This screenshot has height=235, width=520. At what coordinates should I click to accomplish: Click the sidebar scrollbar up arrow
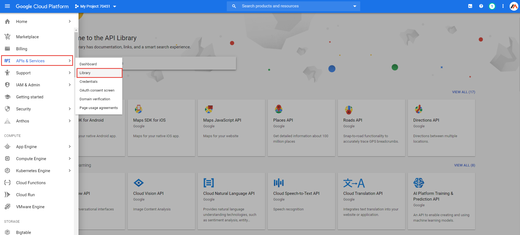[x=76, y=30]
